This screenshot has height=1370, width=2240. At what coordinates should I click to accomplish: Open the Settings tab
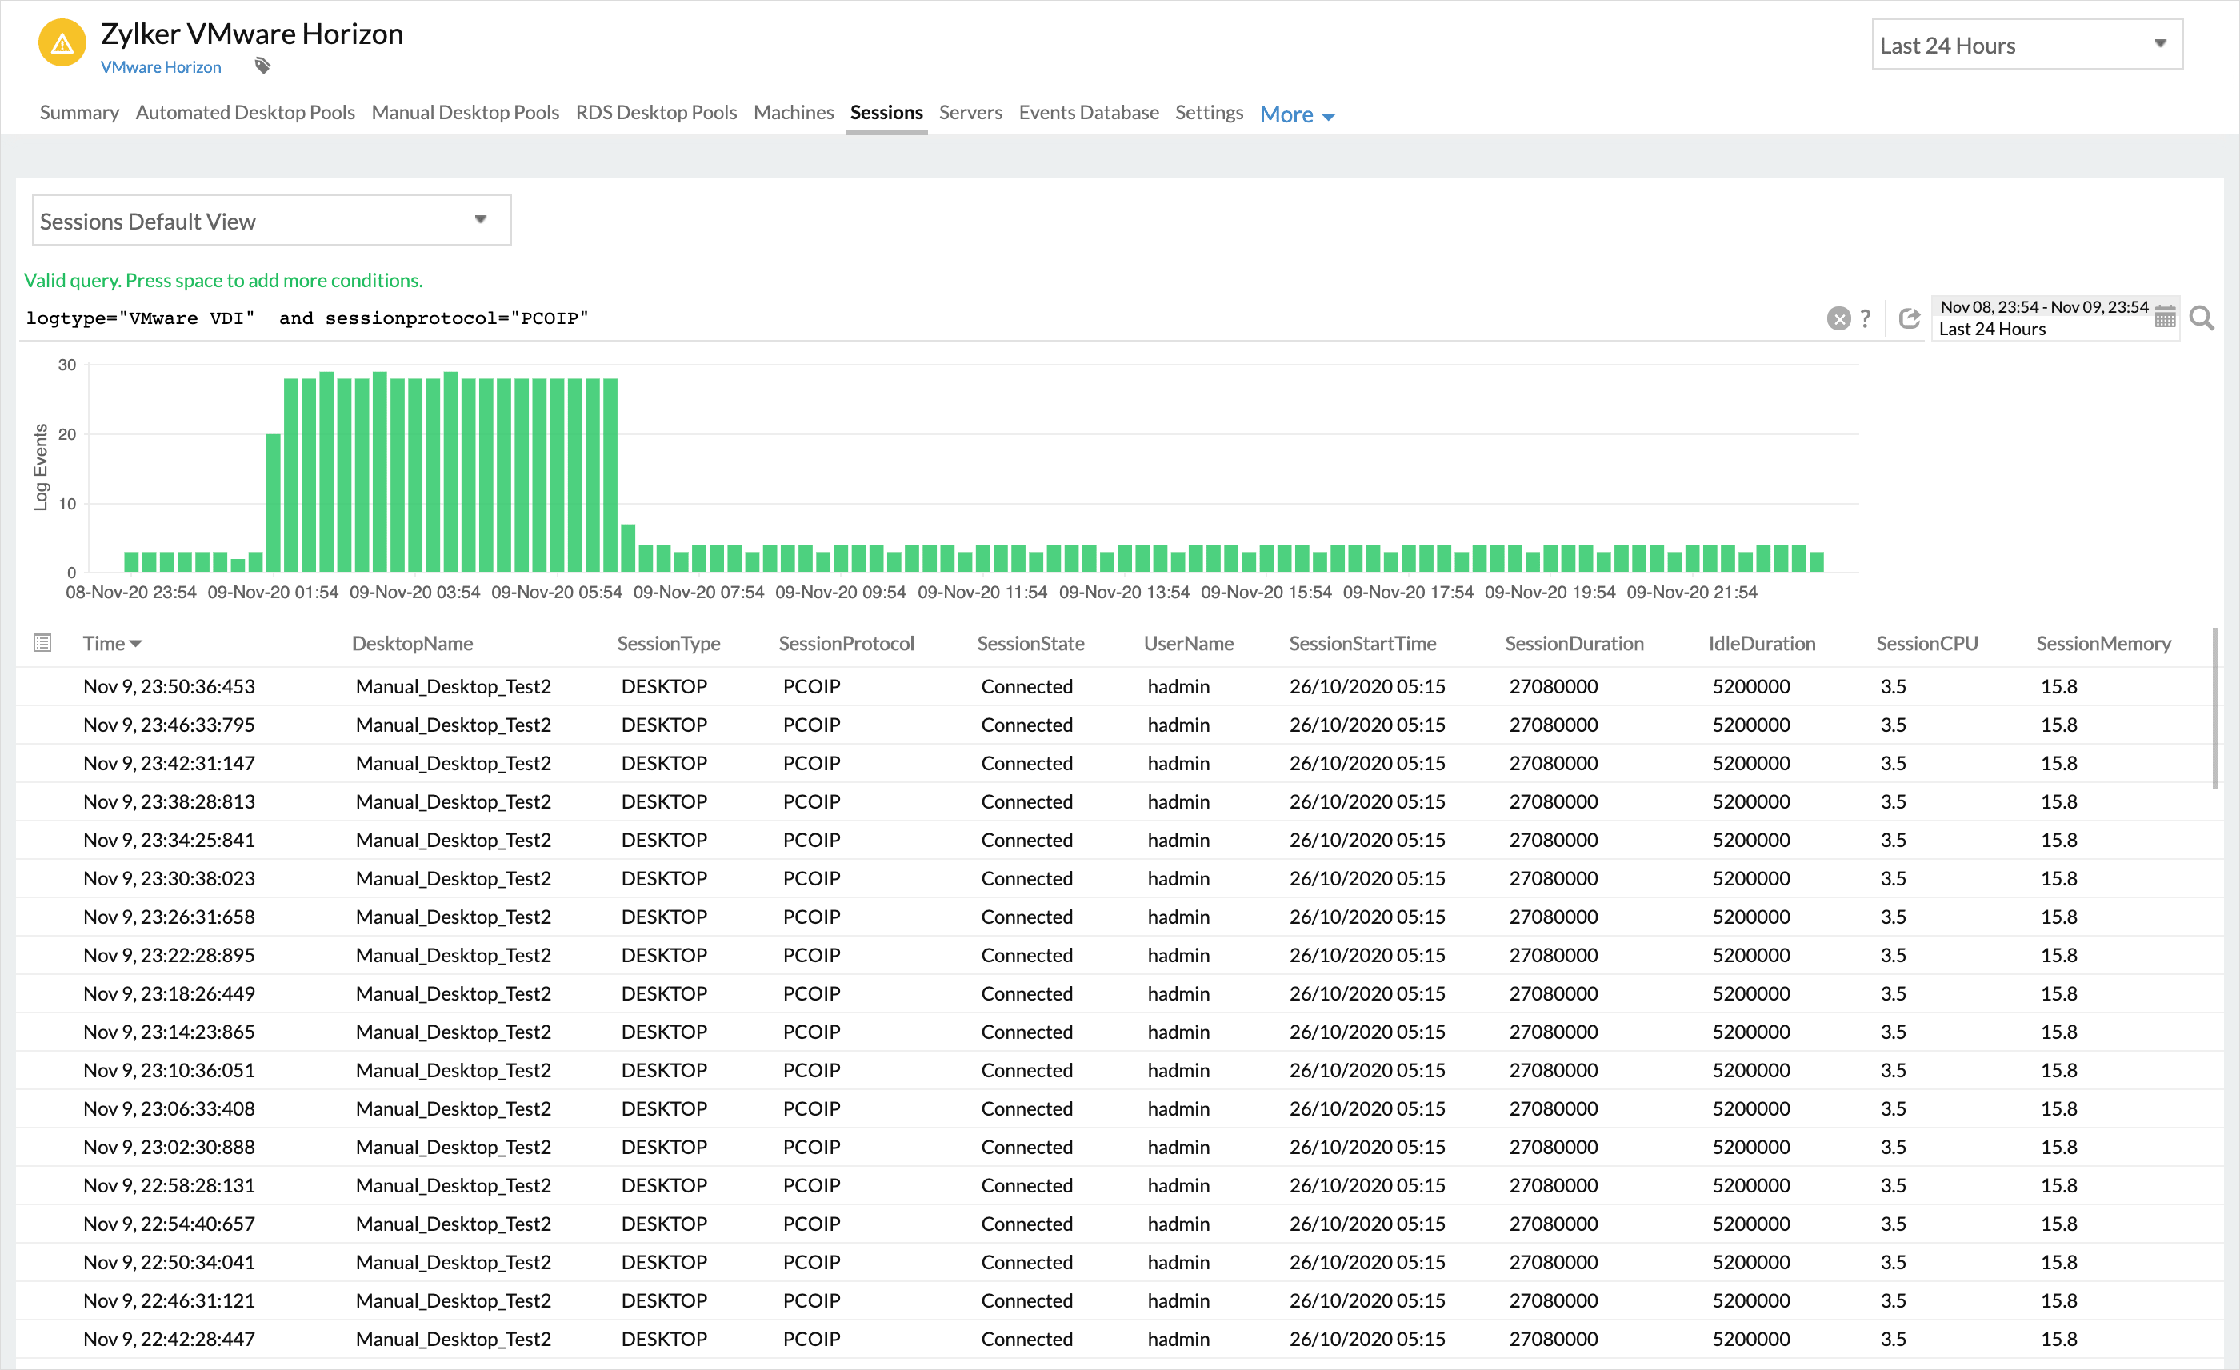click(x=1208, y=112)
